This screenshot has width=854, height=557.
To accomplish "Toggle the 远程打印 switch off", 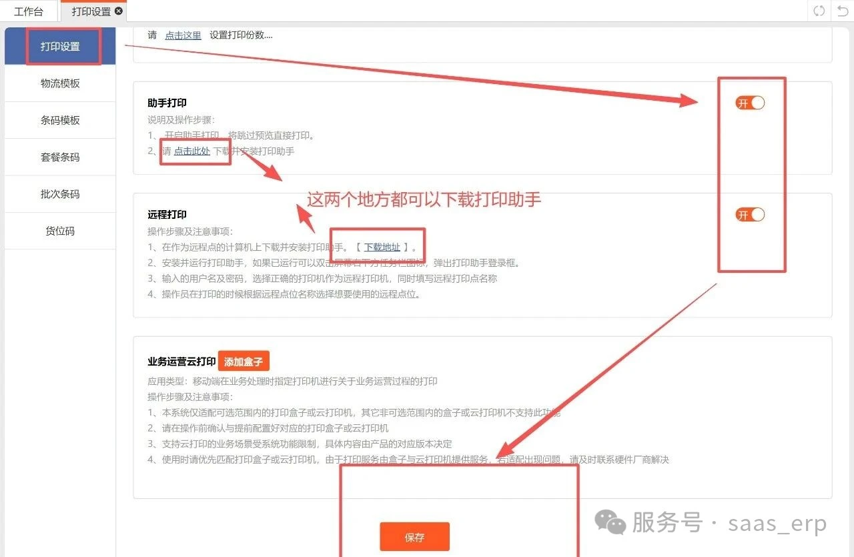I will point(750,215).
